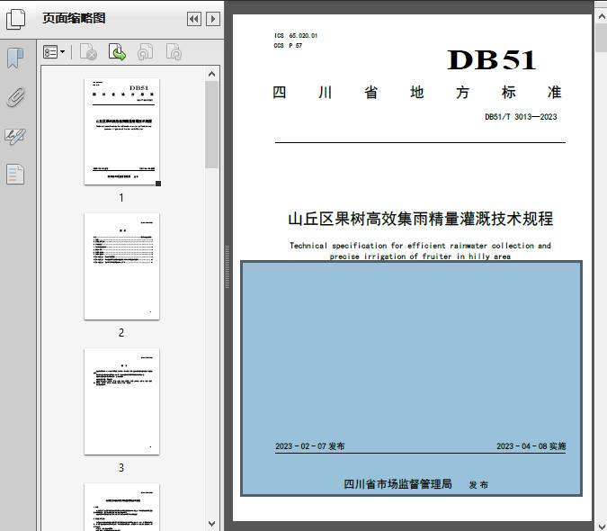Image resolution: width=607 pixels, height=531 pixels.
Task: Open the Attachments paperclip panel
Action: pos(15,97)
